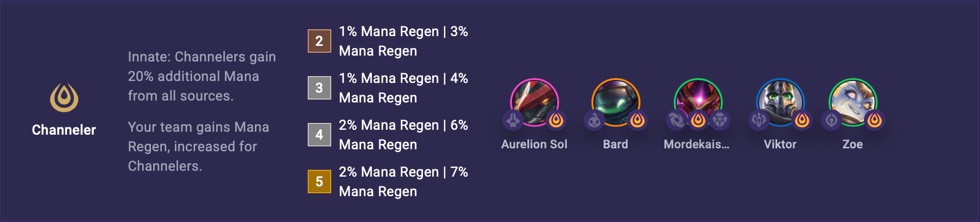Click Zoe's orange Channeler badge

point(875,120)
